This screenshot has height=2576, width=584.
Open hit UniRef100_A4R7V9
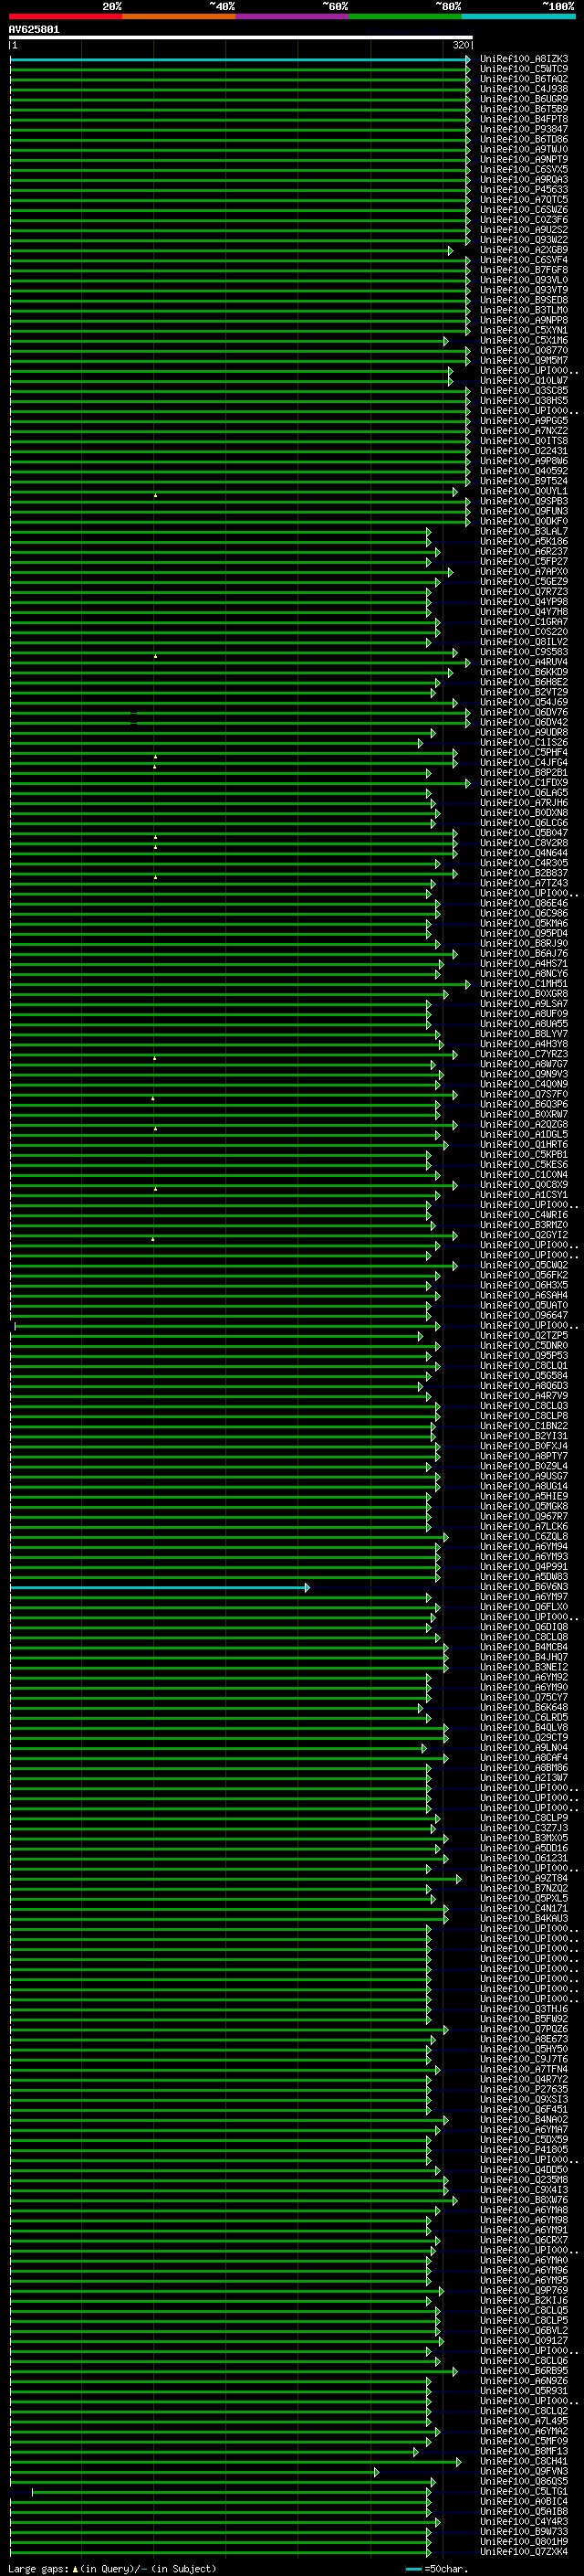(x=524, y=1395)
